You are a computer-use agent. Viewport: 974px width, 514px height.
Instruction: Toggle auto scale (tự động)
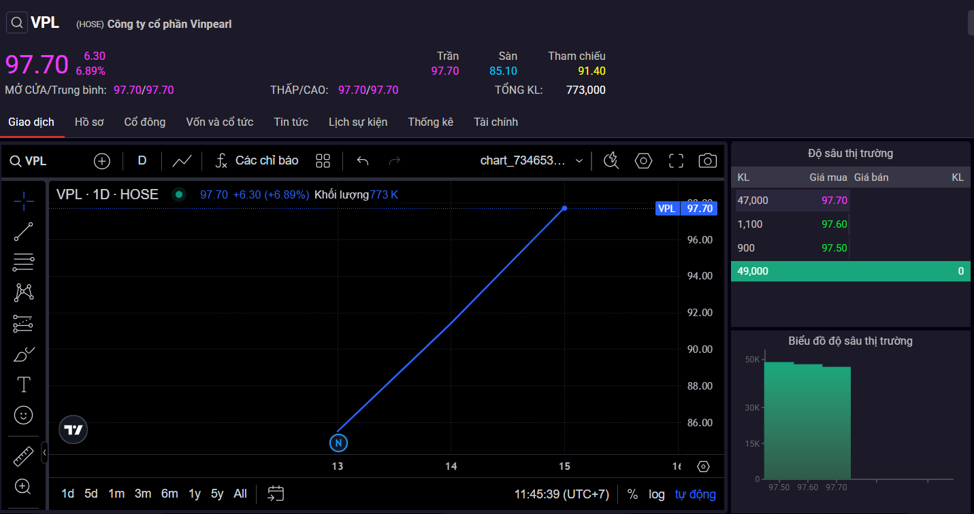click(695, 494)
